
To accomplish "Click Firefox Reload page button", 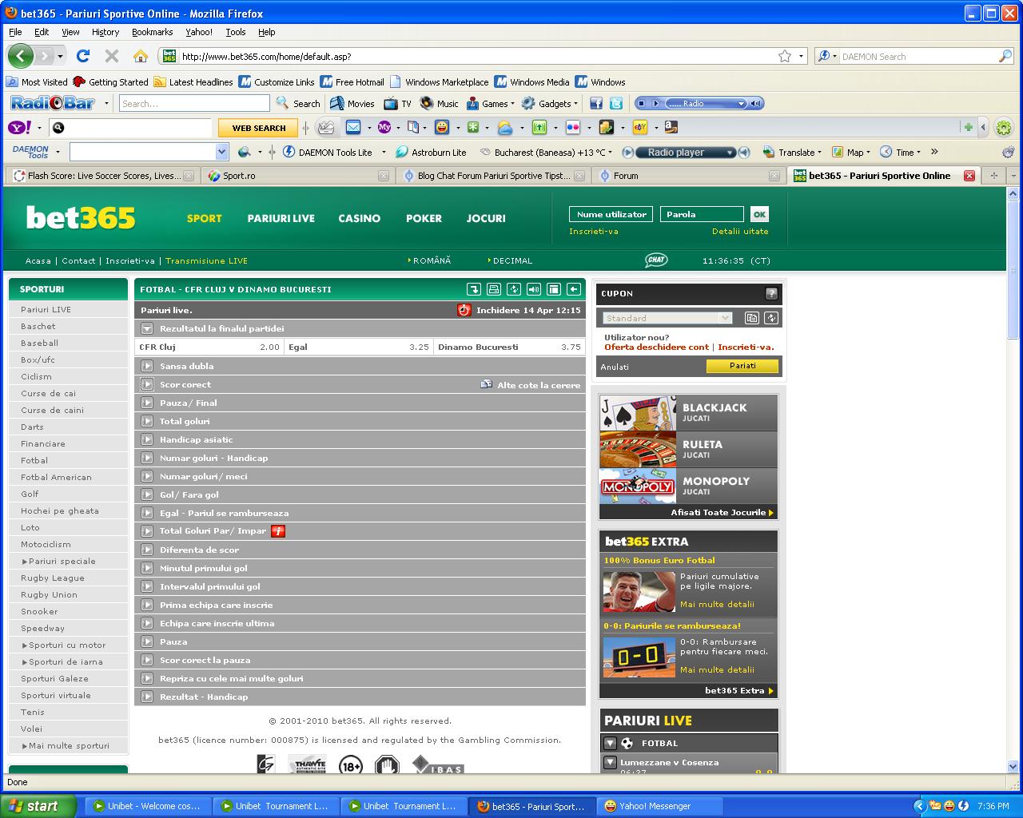I will tap(82, 56).
